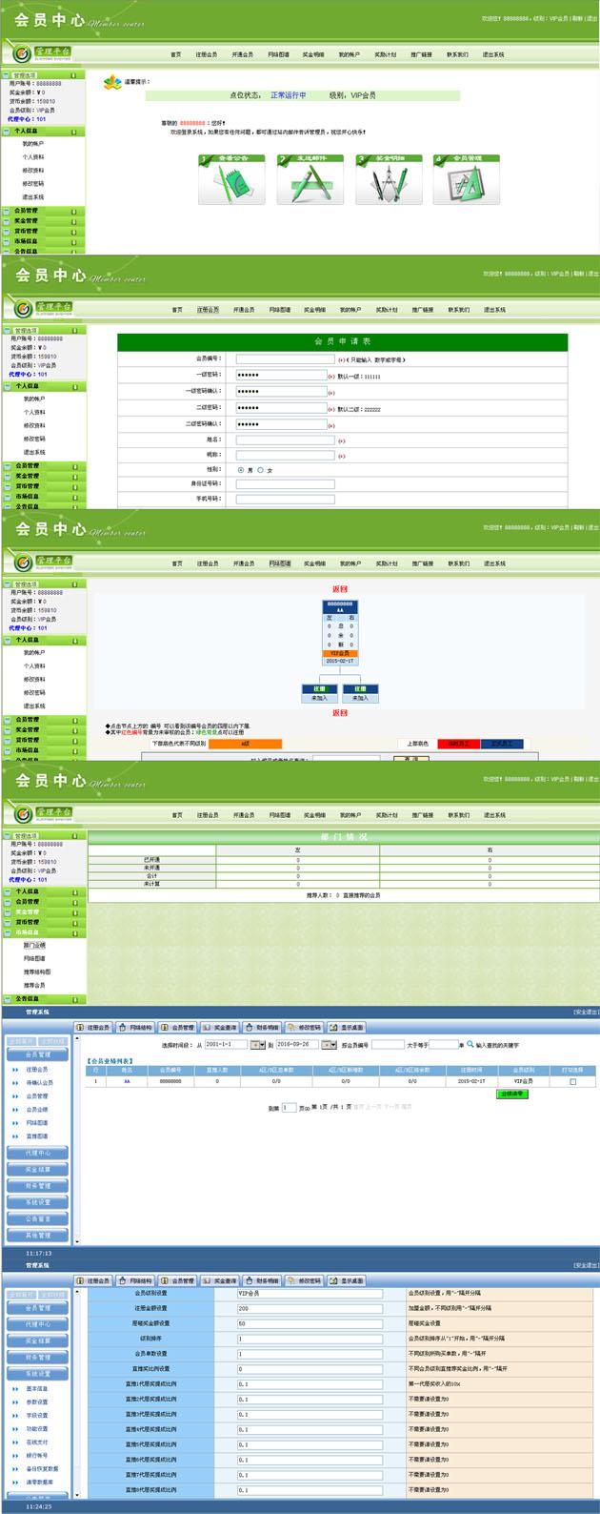
Task: Click the arrow icon beside 清零数据库
Action: (15, 1482)
